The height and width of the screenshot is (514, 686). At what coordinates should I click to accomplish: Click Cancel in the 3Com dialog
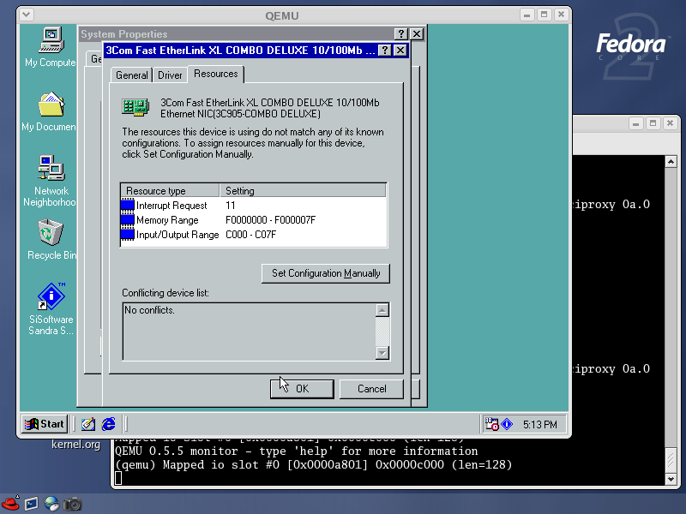coord(371,389)
